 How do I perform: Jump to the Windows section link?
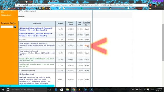click(23, 11)
